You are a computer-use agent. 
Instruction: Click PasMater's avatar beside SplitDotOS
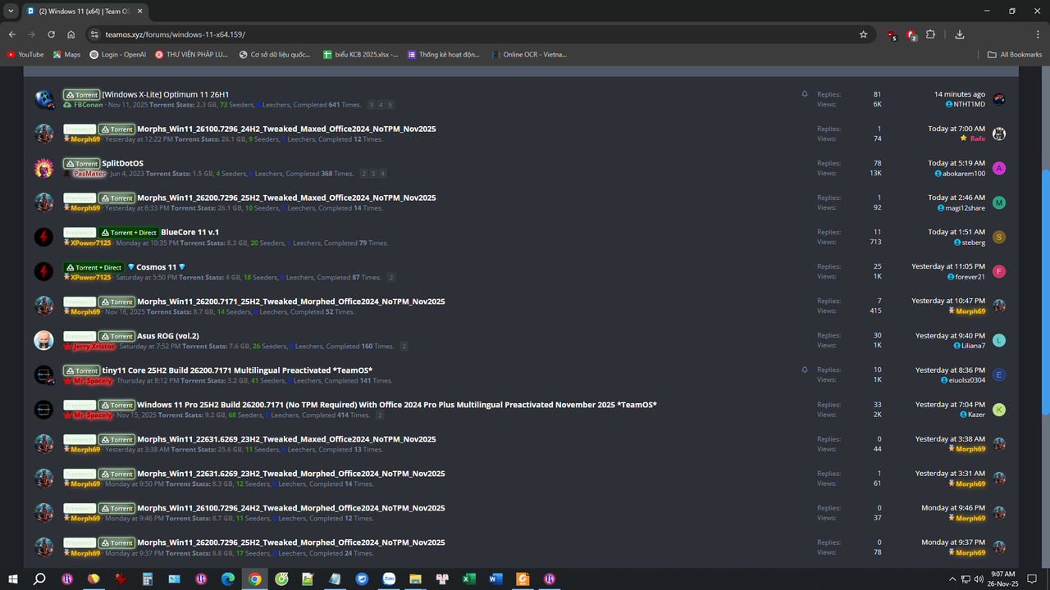click(44, 168)
